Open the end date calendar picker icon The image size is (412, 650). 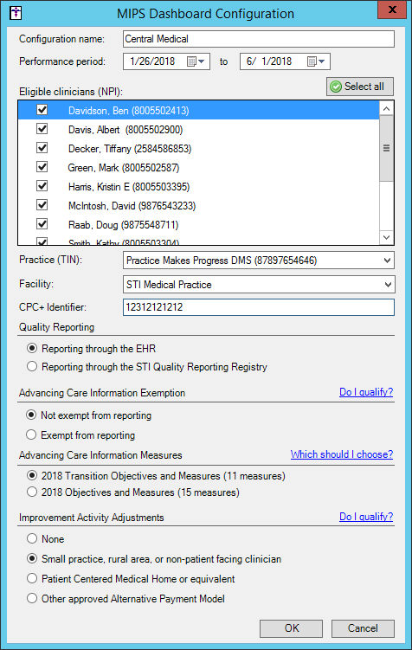point(316,61)
